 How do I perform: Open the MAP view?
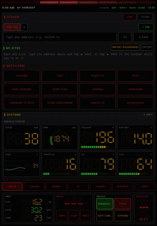[130, 17]
